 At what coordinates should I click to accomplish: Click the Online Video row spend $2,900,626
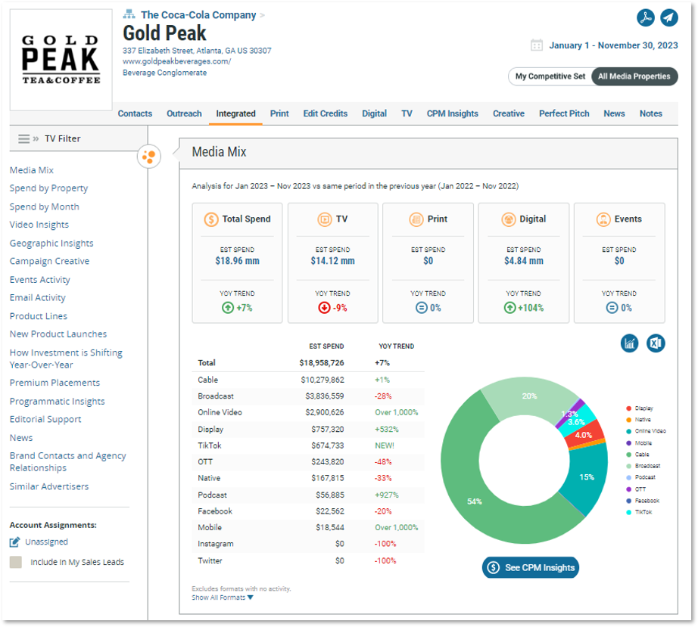(x=325, y=412)
